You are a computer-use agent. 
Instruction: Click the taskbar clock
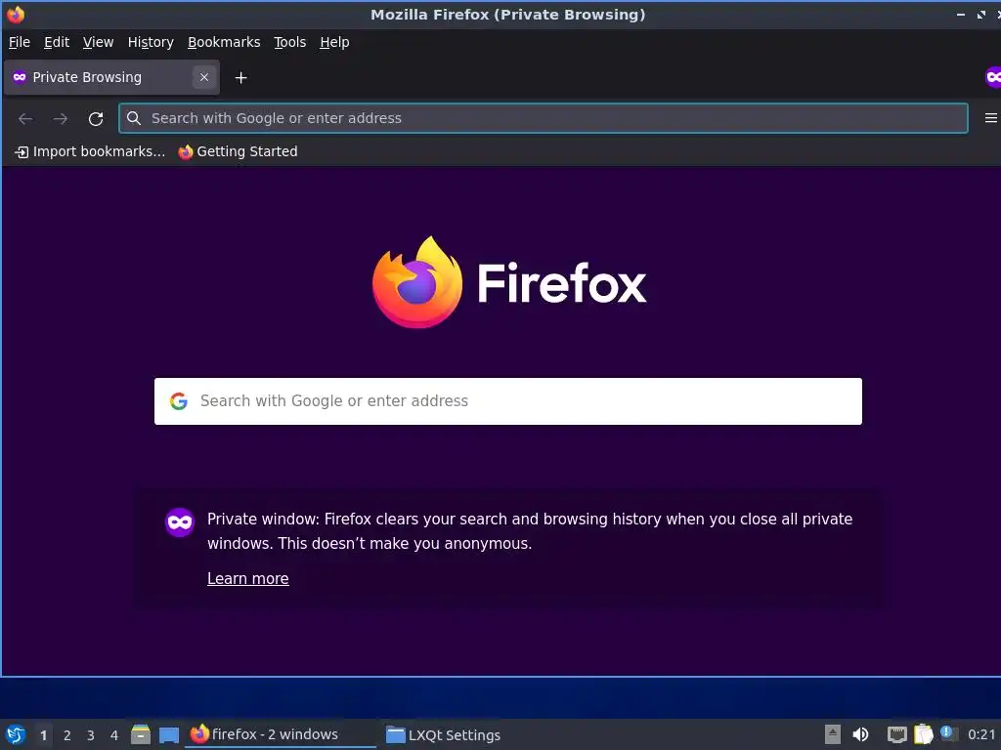981,734
